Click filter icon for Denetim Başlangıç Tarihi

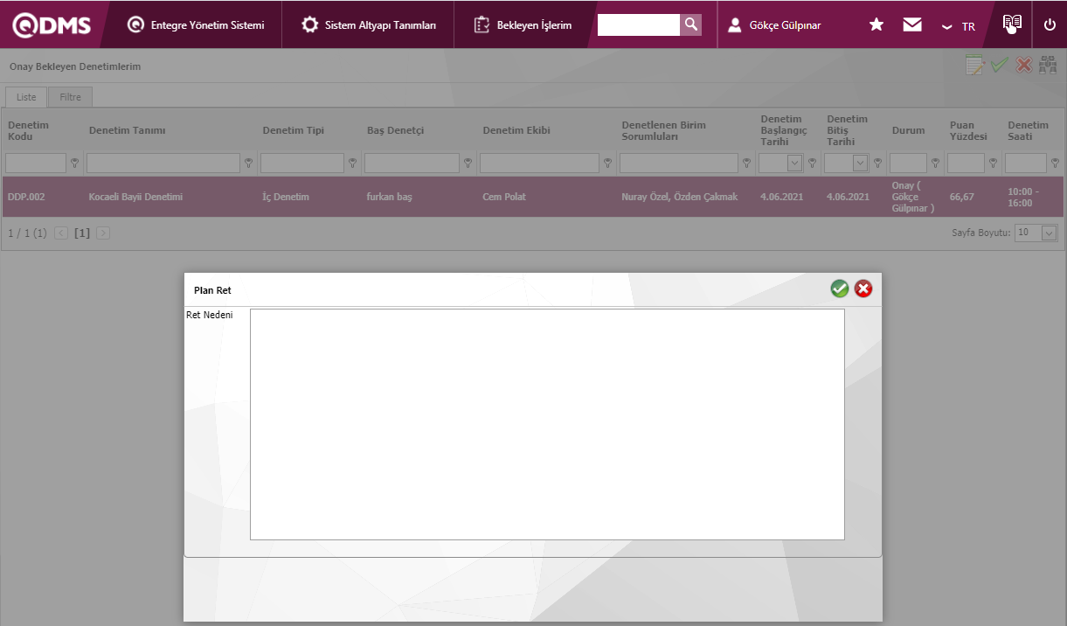[x=812, y=163]
